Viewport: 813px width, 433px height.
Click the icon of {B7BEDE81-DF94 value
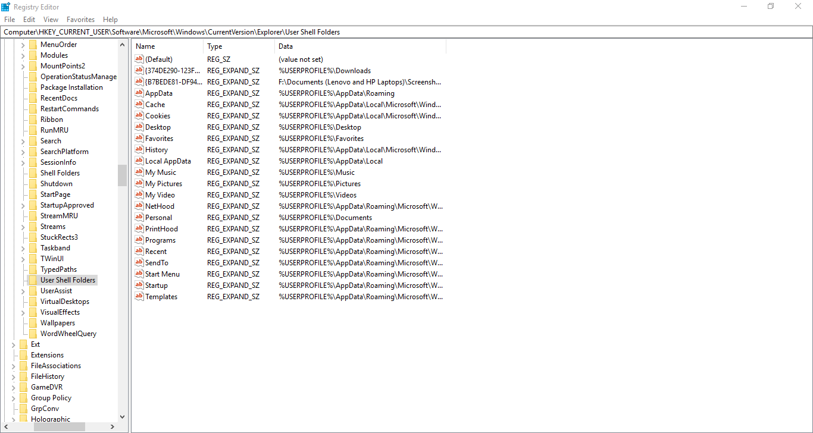139,81
